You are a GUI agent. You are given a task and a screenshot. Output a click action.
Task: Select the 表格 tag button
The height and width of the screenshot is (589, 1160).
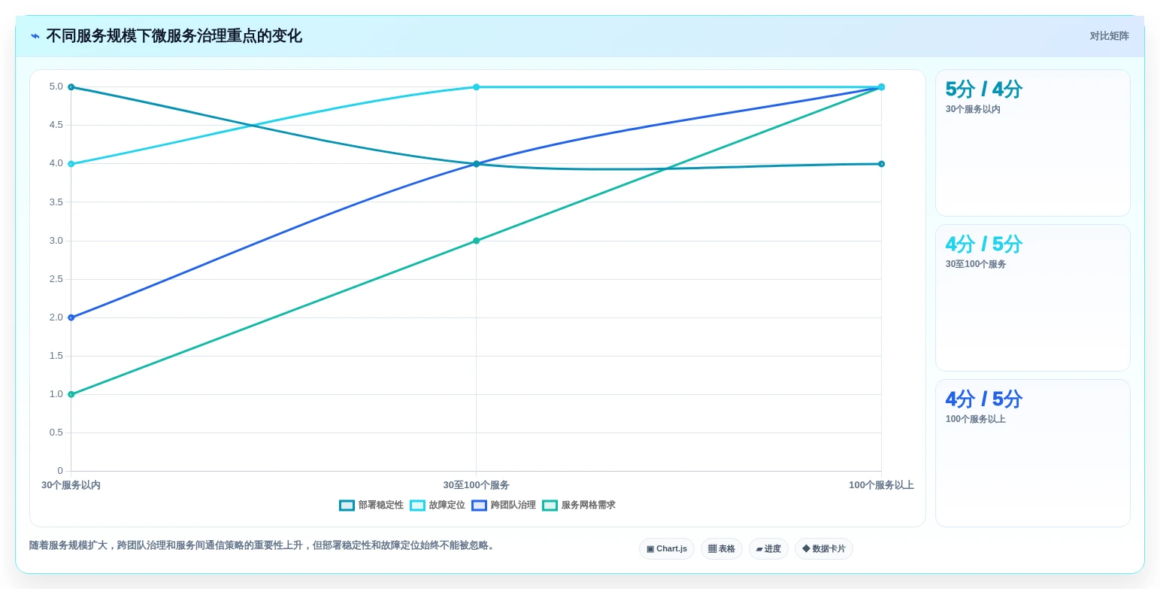point(722,549)
